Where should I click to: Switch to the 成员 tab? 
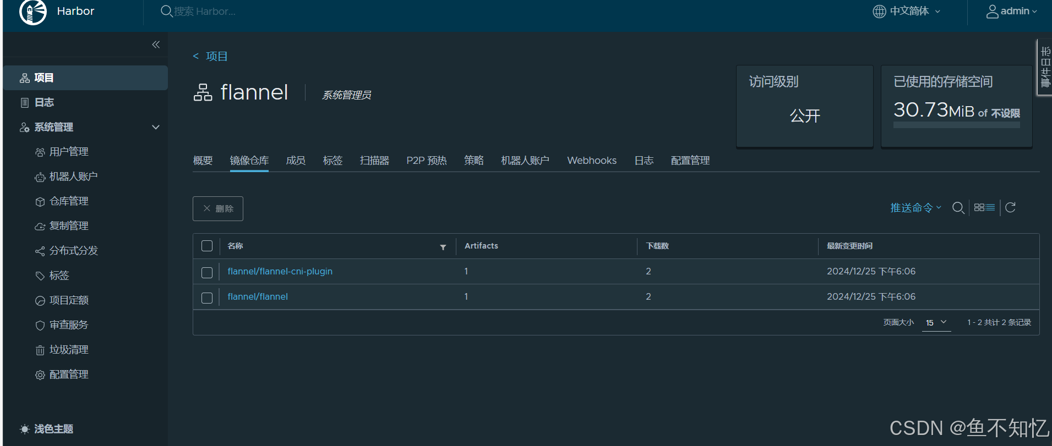(x=296, y=161)
